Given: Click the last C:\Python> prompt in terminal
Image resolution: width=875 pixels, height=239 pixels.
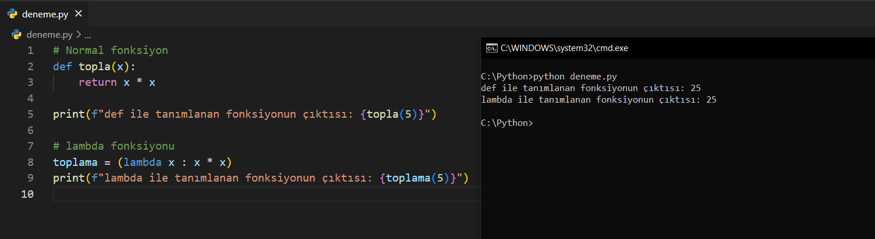Looking at the screenshot, I should click(x=506, y=123).
